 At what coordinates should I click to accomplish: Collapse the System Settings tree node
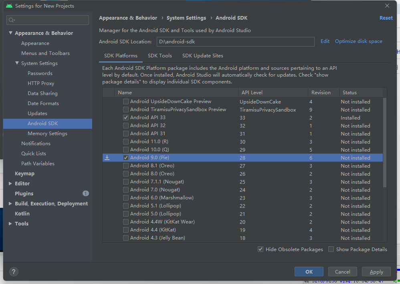click(x=17, y=63)
